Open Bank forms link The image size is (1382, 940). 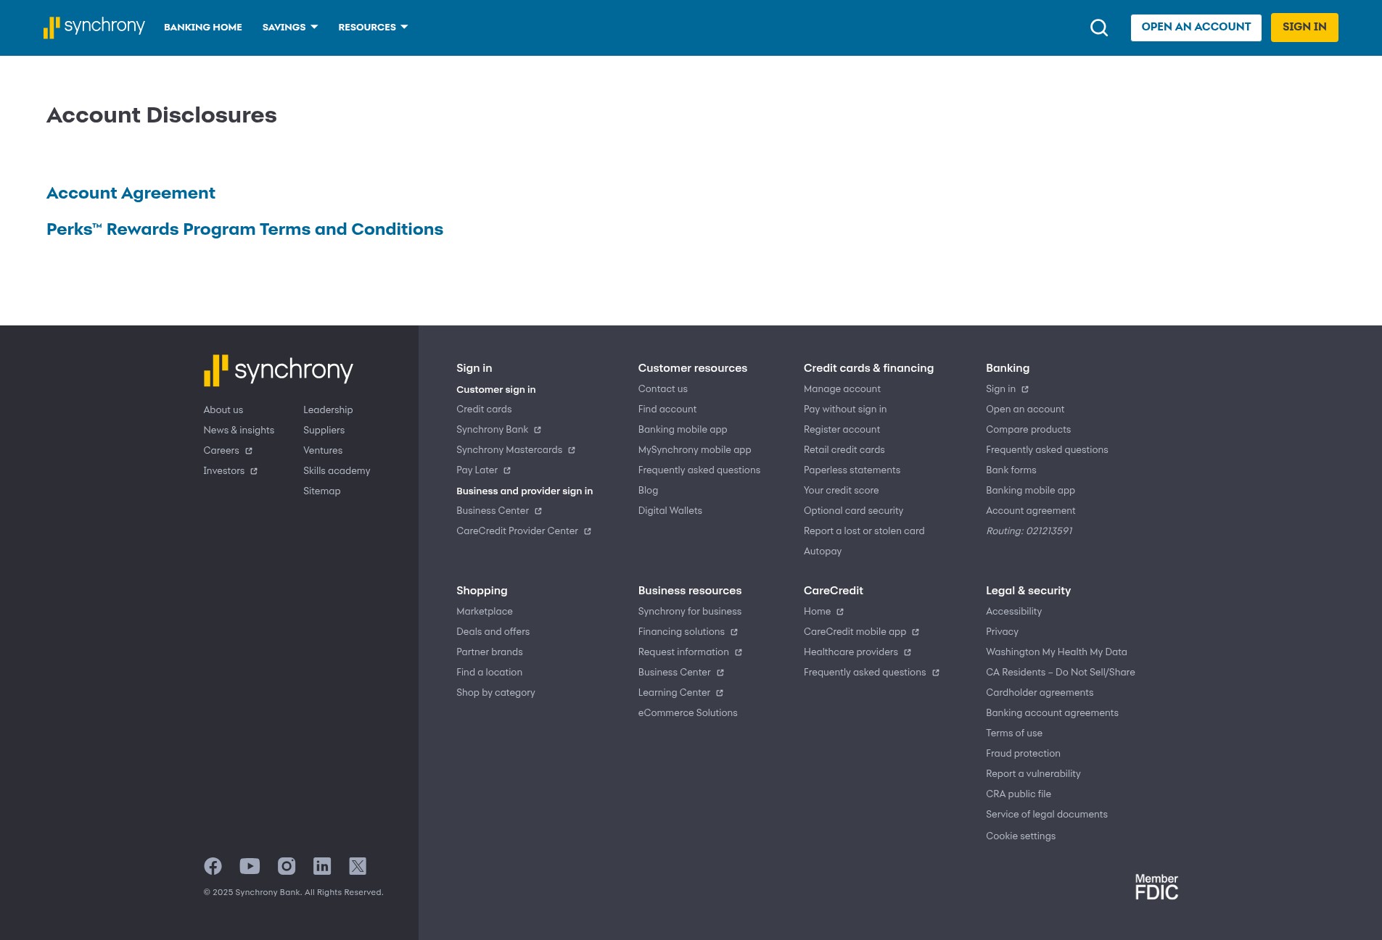(x=1011, y=470)
